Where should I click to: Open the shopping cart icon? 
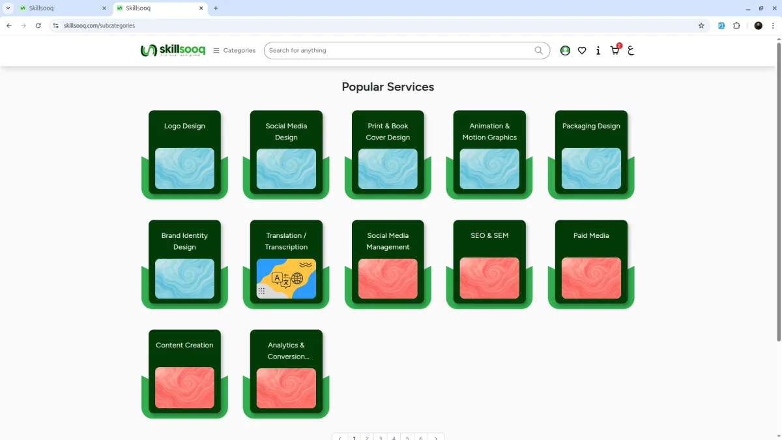point(615,50)
